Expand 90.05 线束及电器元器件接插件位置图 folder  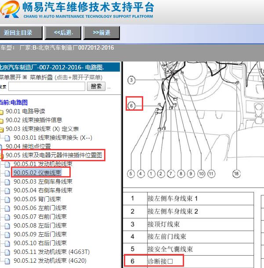54,155
